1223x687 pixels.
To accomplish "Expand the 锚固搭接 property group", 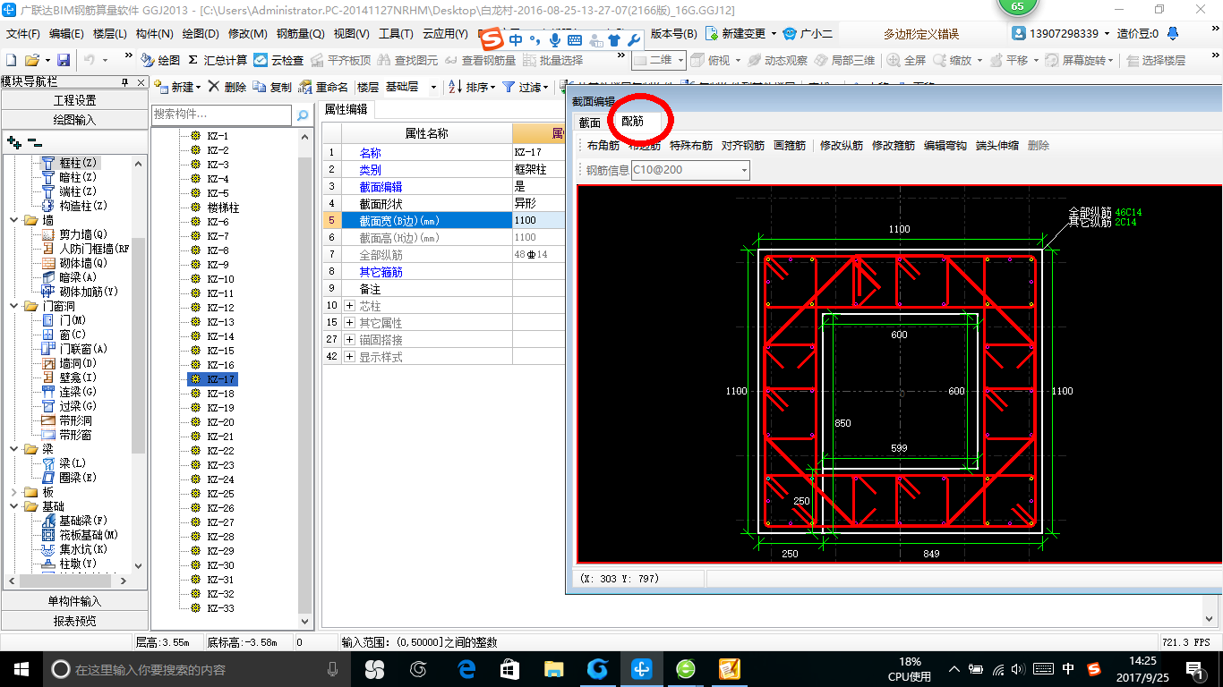I will click(x=349, y=340).
